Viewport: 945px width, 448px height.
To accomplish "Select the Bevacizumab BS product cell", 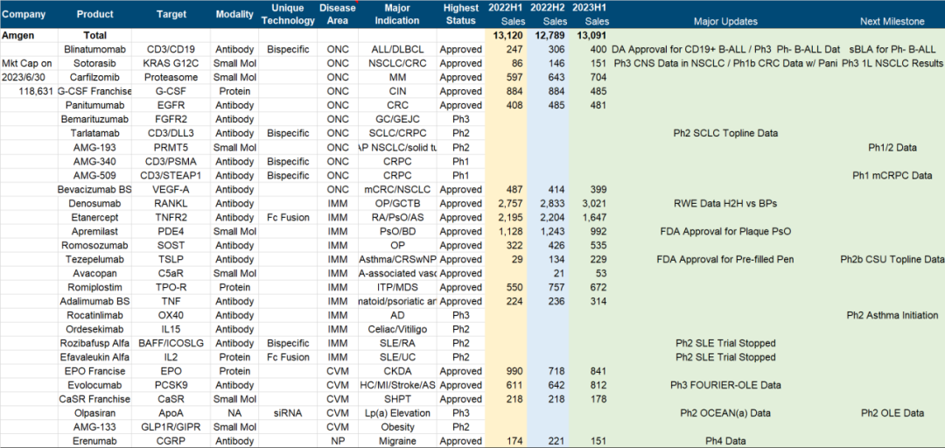I will click(94, 189).
